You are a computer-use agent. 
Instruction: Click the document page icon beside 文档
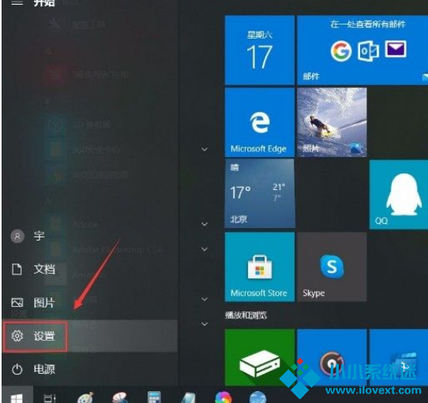[17, 269]
